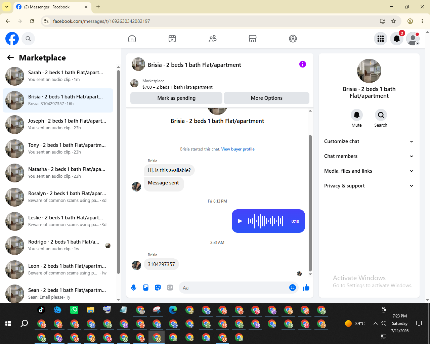Expand Chat members section

tap(369, 156)
